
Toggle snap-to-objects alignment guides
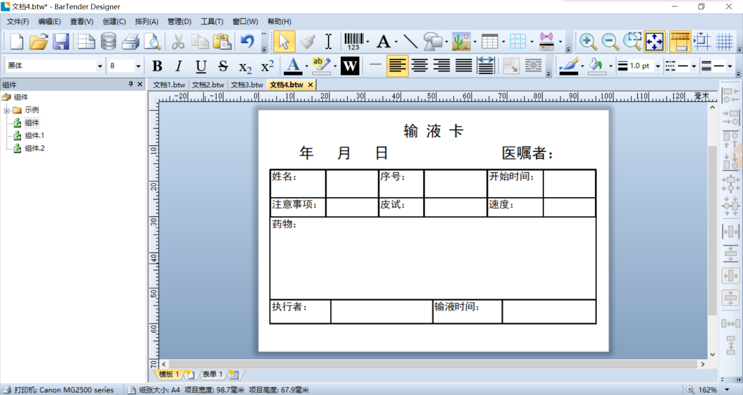(x=702, y=41)
